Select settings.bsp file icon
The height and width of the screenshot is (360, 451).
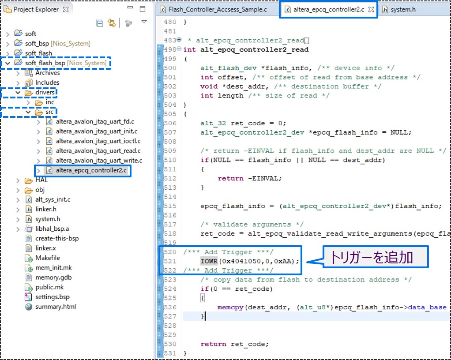(28, 297)
